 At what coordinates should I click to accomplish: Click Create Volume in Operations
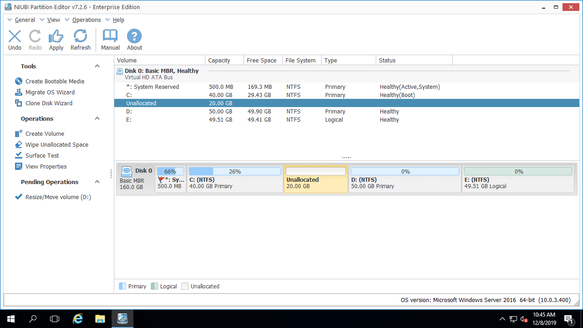point(45,133)
